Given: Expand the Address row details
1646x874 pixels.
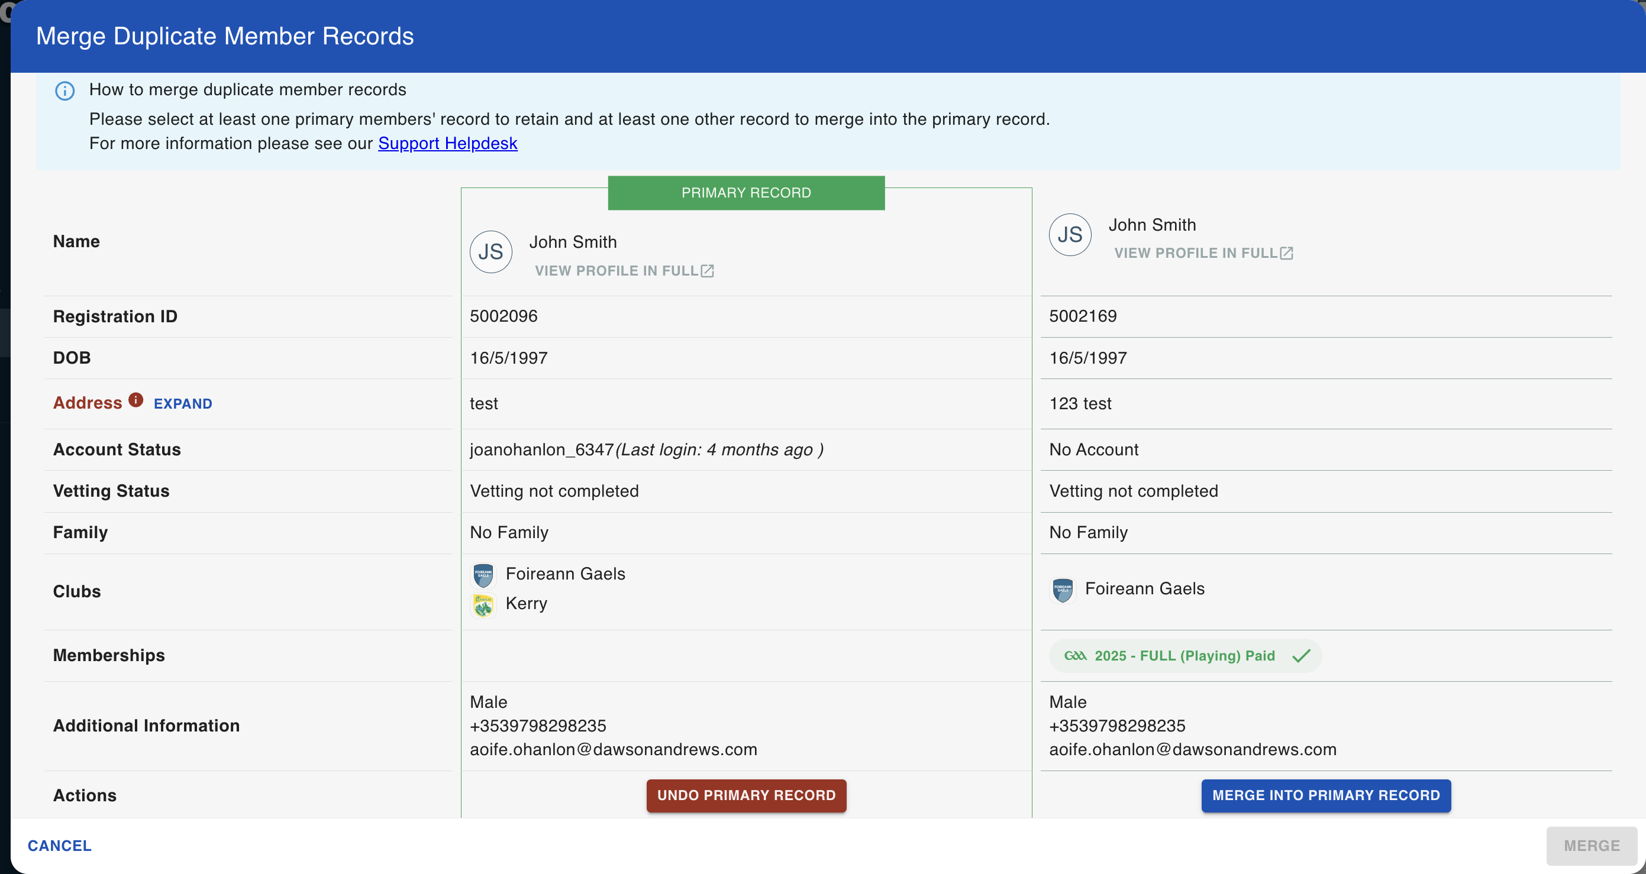Looking at the screenshot, I should click(x=183, y=403).
